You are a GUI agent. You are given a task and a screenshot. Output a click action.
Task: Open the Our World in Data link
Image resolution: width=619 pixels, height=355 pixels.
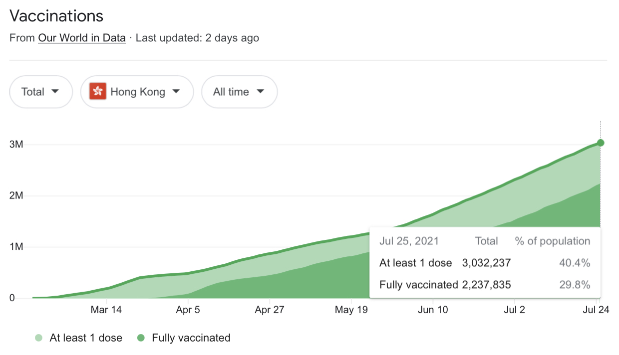pyautogui.click(x=82, y=38)
